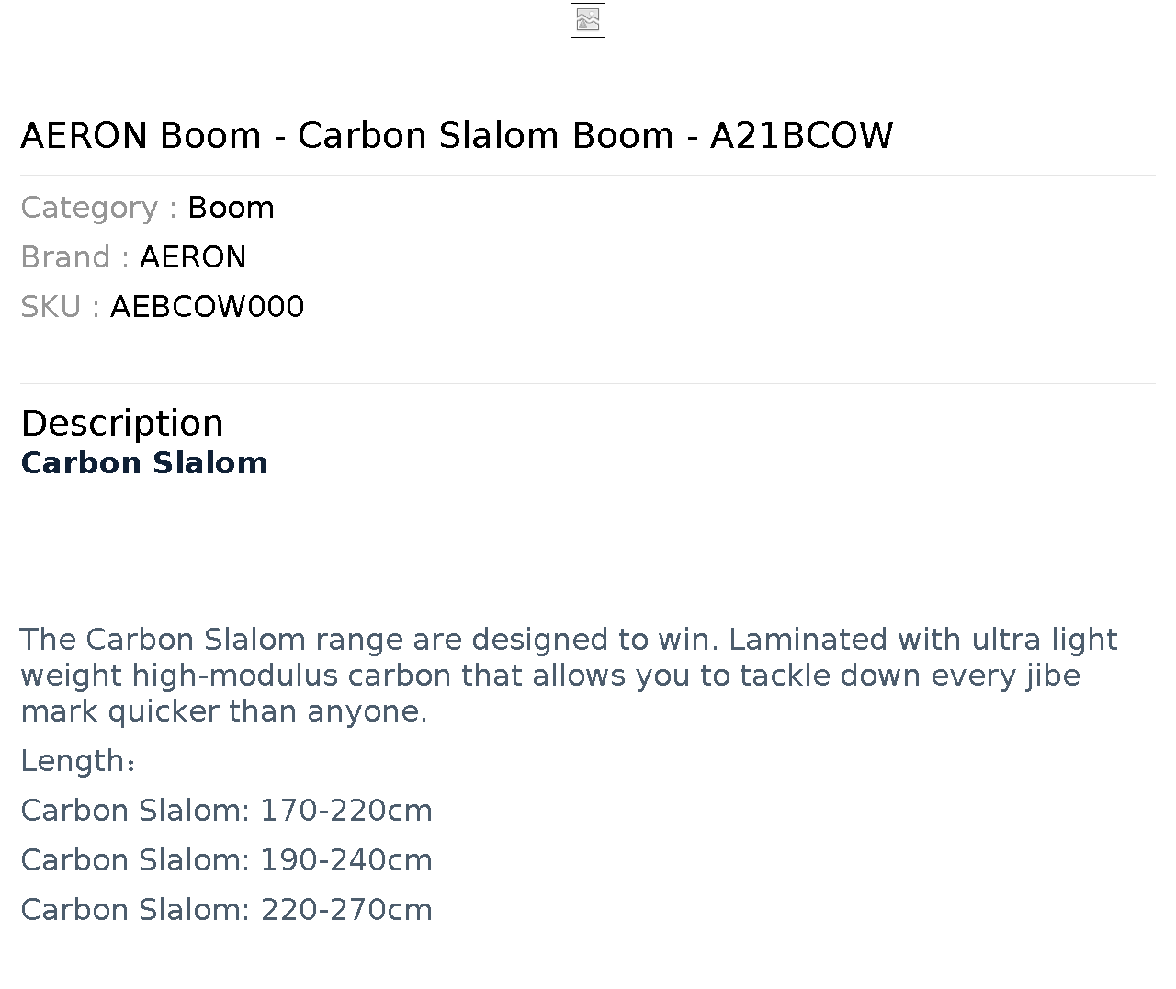Click the bold Carbon Slalom subheading
This screenshot has width=1176, height=989.
(x=144, y=462)
